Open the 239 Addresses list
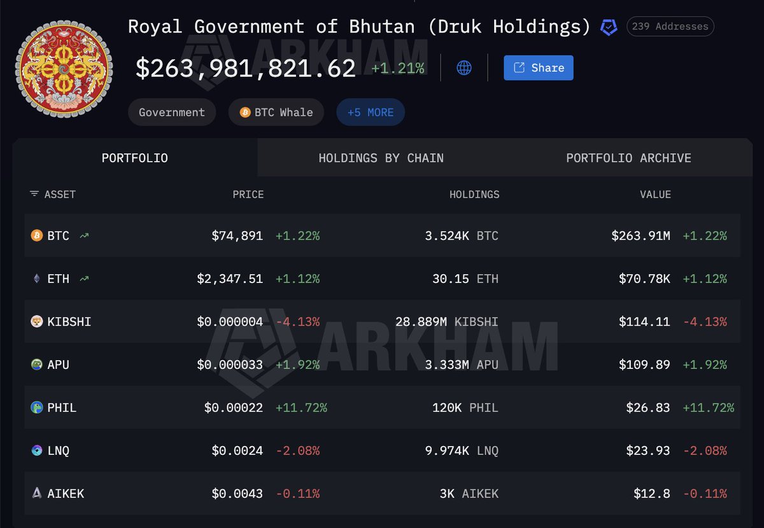This screenshot has width=764, height=528. tap(670, 27)
